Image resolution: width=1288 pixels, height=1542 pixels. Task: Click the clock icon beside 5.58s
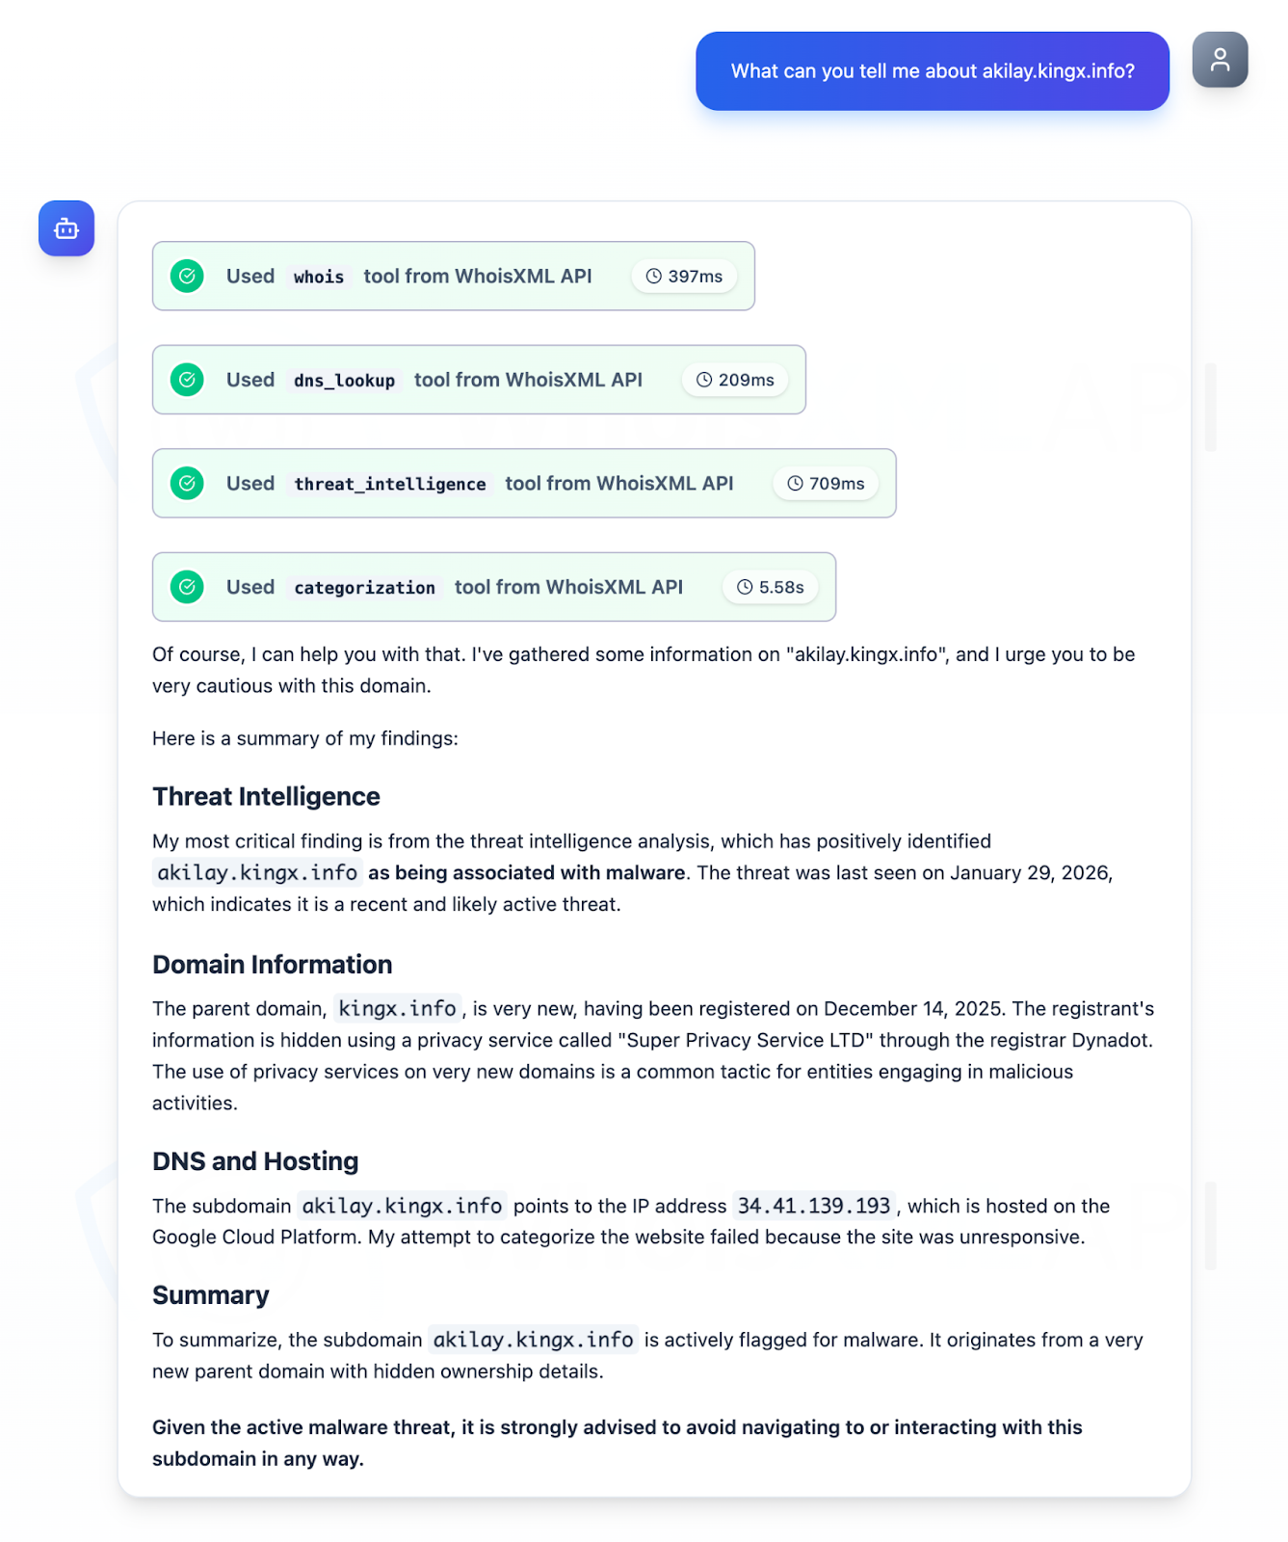(745, 587)
